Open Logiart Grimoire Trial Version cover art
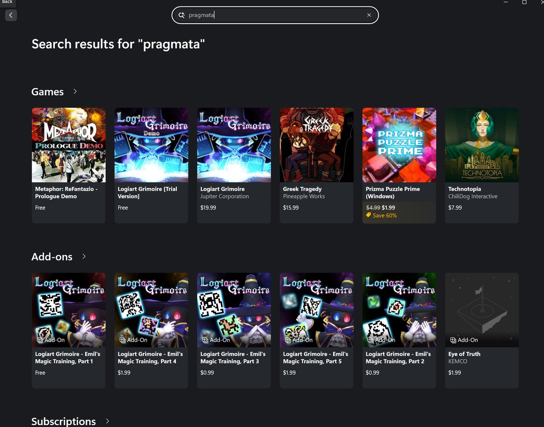This screenshot has height=427, width=544. click(151, 145)
